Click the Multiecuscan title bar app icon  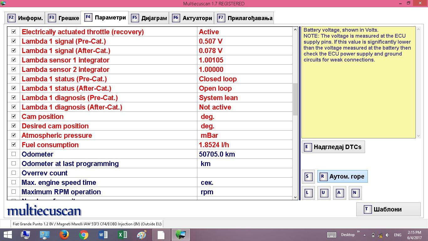(x=3, y=3)
